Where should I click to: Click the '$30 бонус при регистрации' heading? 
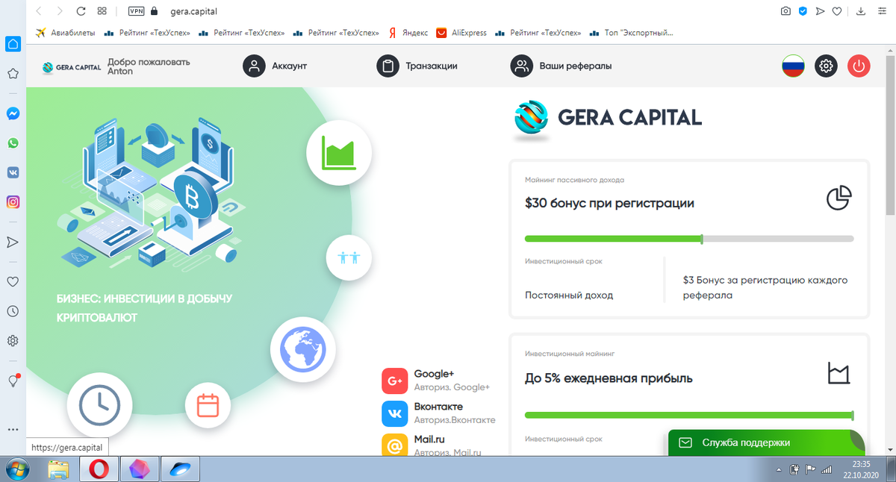point(609,203)
